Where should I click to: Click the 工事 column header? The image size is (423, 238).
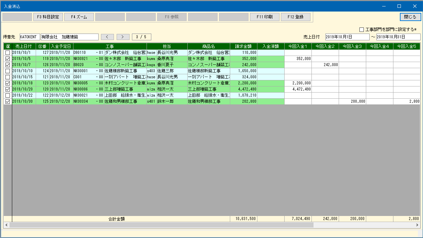(x=110, y=46)
